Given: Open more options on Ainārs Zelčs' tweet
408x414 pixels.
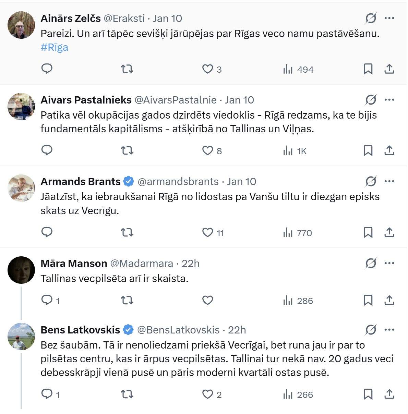Looking at the screenshot, I should (x=389, y=18).
